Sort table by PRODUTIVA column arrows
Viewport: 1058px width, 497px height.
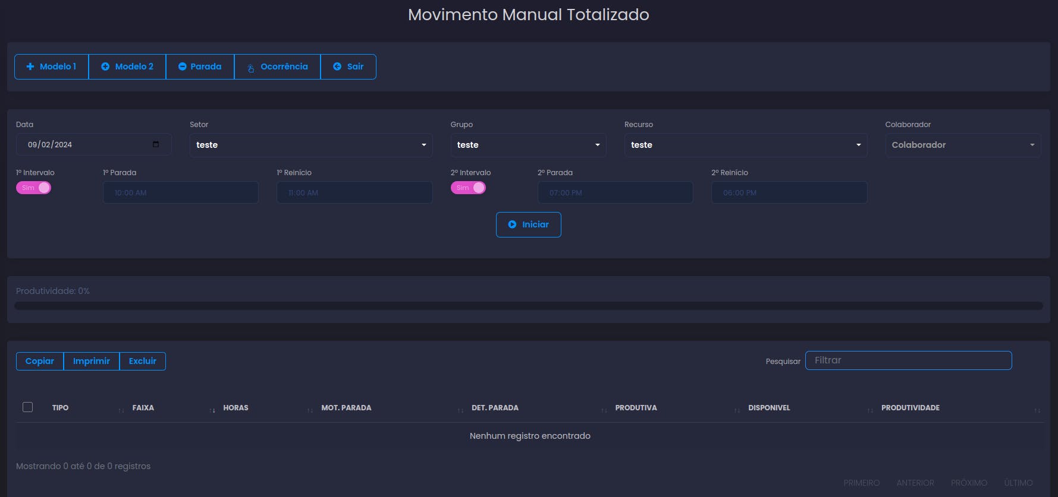(x=737, y=410)
